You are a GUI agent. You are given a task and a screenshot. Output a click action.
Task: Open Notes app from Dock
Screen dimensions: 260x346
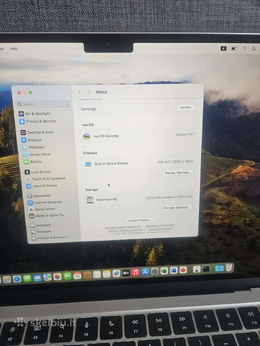[x=107, y=274]
